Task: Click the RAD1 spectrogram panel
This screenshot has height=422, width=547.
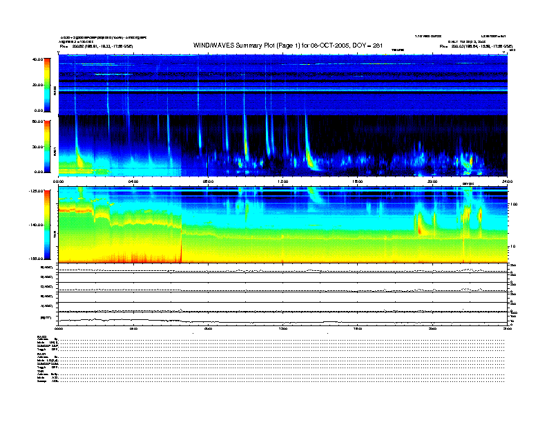Action: coord(283,145)
